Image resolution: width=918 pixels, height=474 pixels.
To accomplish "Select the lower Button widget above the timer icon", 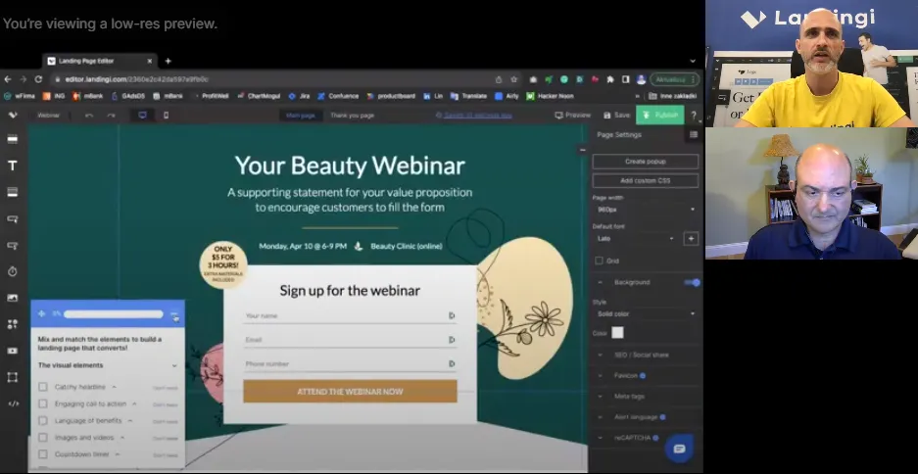I will pos(13,246).
